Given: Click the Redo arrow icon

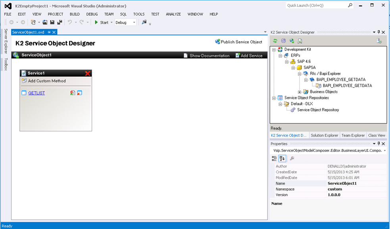Looking at the screenshot, I should point(82,22).
